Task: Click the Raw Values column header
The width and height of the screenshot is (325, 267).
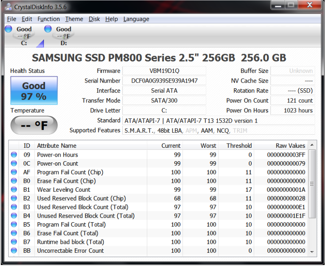Action: 281,146
